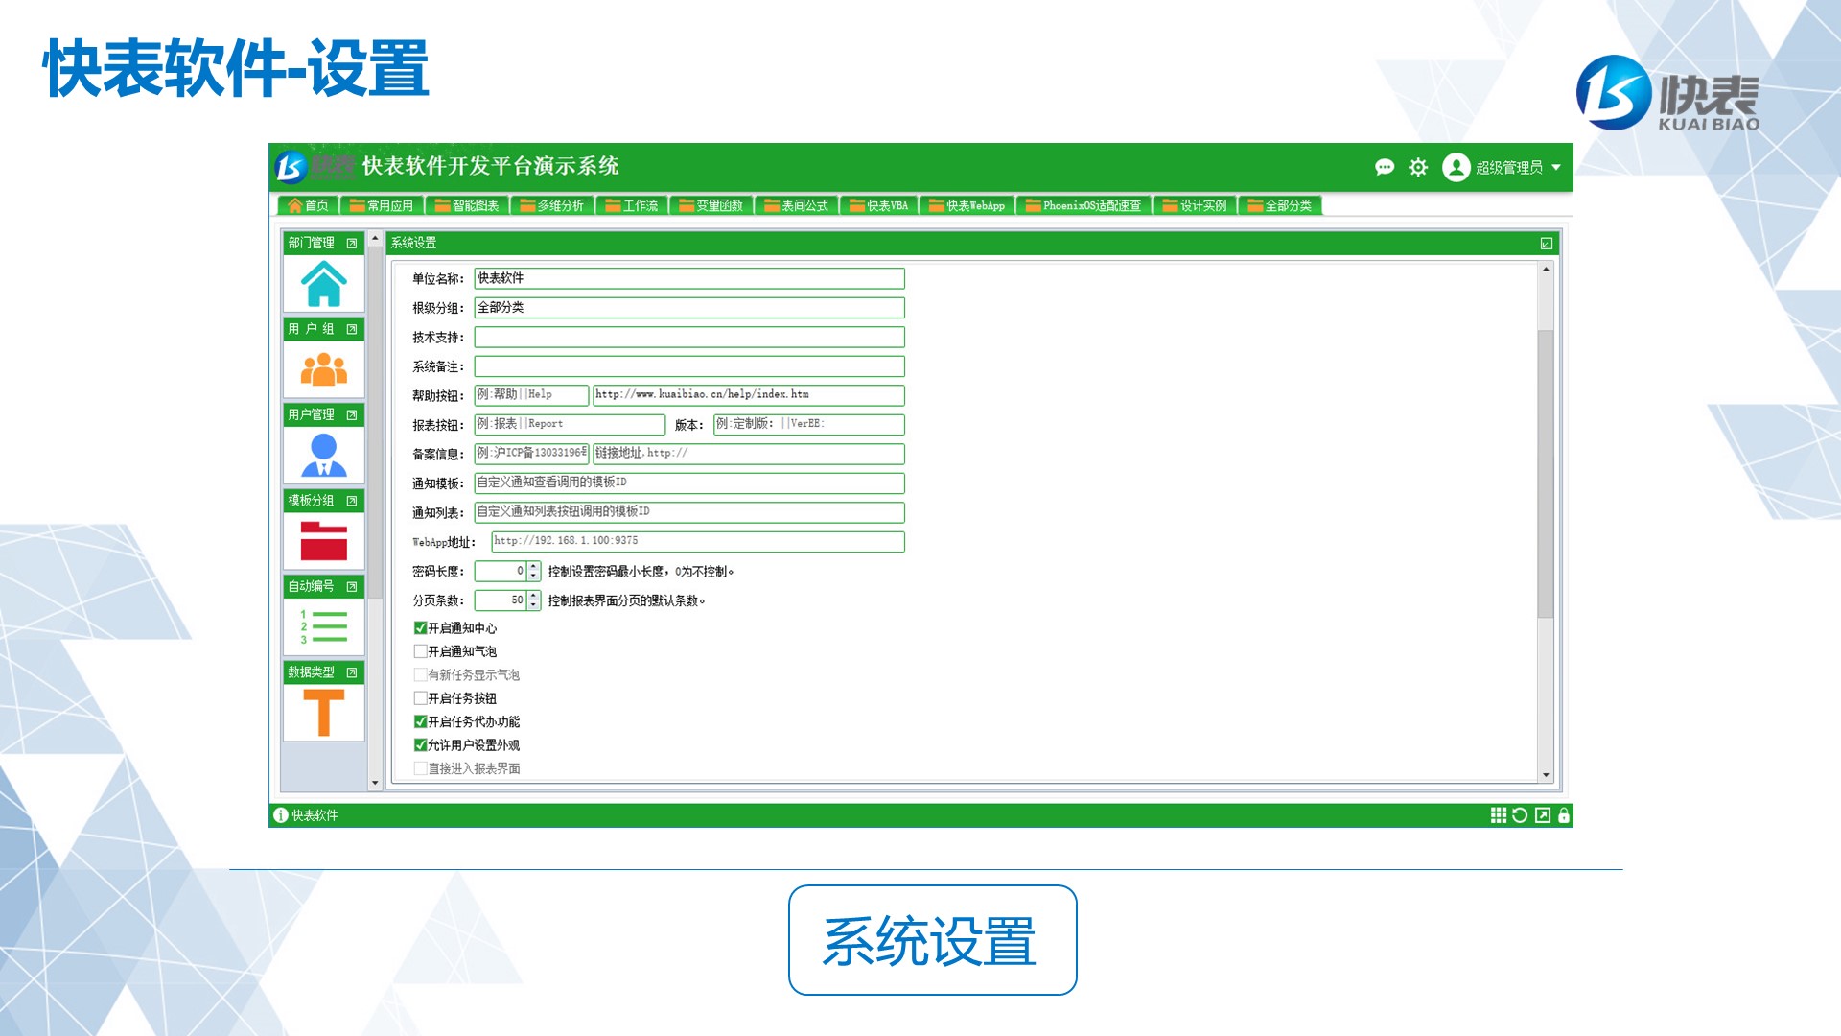This screenshot has height=1036, width=1841.
Task: Switch to the 首页 tab
Action: (308, 205)
